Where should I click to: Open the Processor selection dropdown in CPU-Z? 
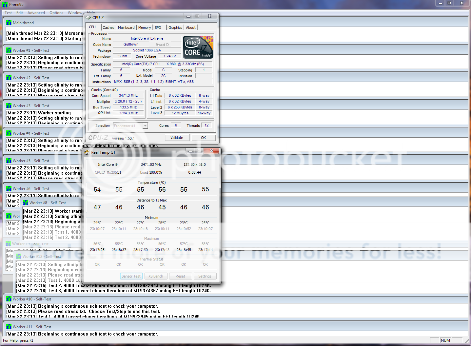tap(145, 125)
